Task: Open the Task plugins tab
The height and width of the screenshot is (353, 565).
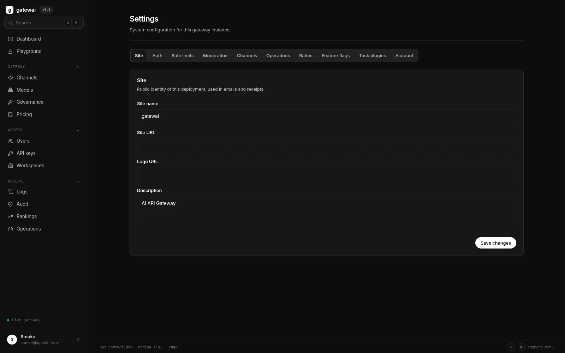Action: 373,55
